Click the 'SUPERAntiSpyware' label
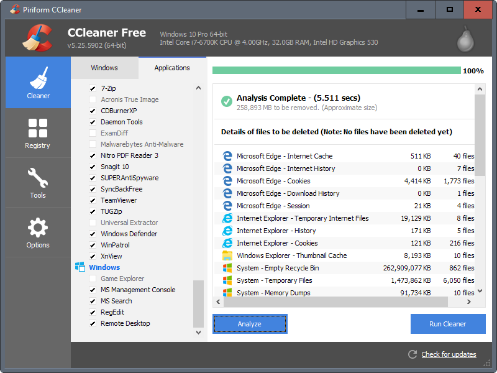Screen dimensions: 497x373 [x=130, y=178]
